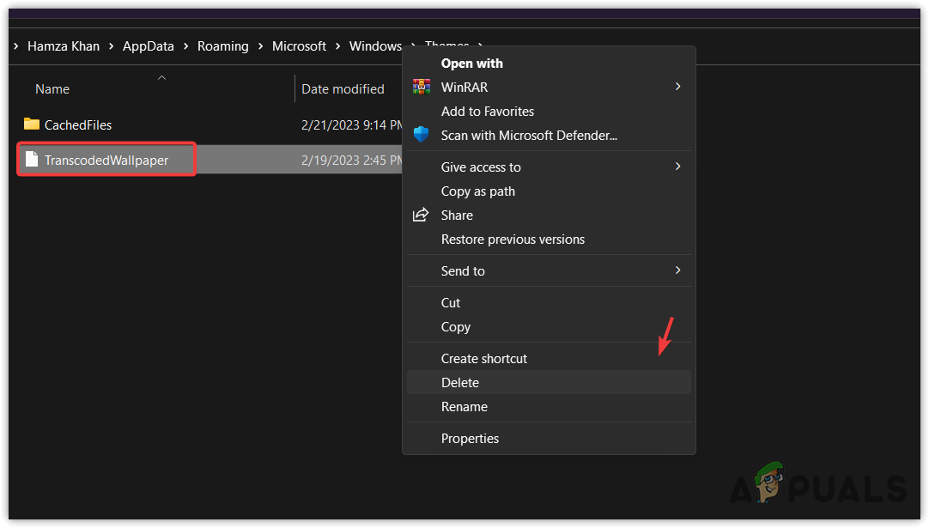
Task: Click the TranscodedWallpaper file icon
Action: (x=30, y=159)
